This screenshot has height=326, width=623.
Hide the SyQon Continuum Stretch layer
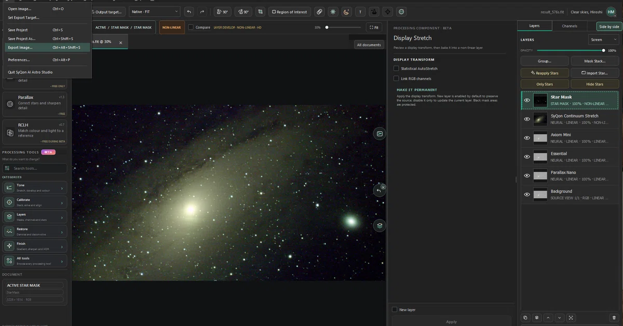point(527,119)
